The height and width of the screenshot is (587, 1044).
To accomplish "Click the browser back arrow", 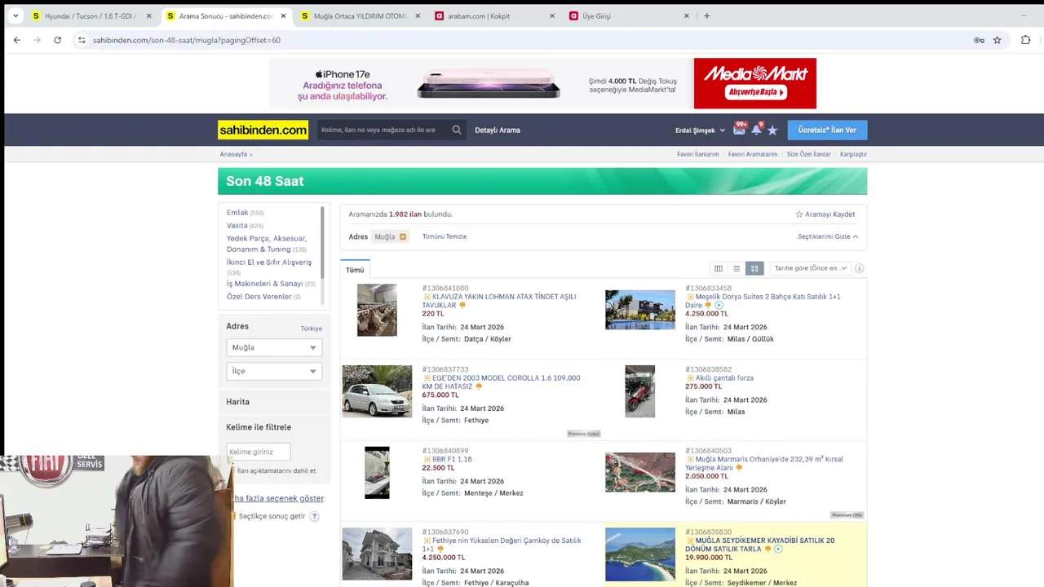I will tap(17, 40).
